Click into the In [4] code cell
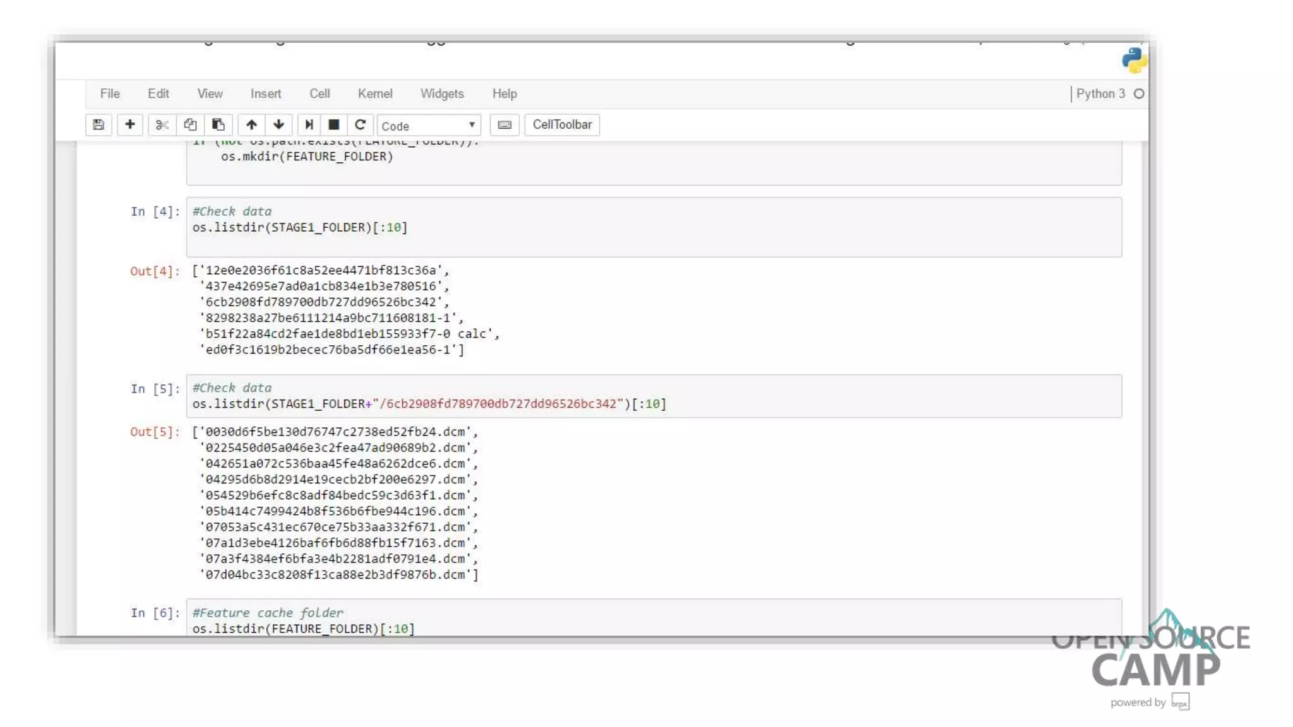This screenshot has width=1293, height=727. coord(653,227)
